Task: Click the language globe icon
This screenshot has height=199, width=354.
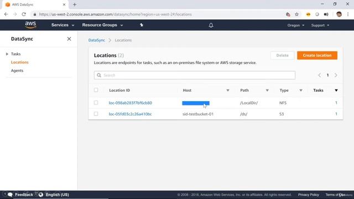Action: click(41, 195)
